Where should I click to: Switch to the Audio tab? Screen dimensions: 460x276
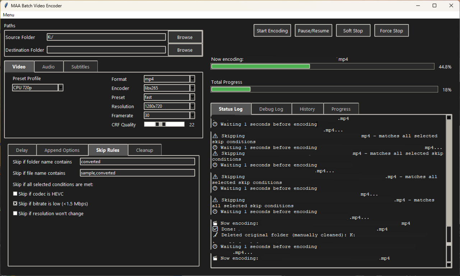click(x=49, y=67)
